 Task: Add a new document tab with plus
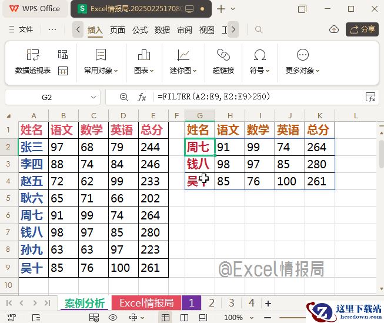[x=221, y=9]
